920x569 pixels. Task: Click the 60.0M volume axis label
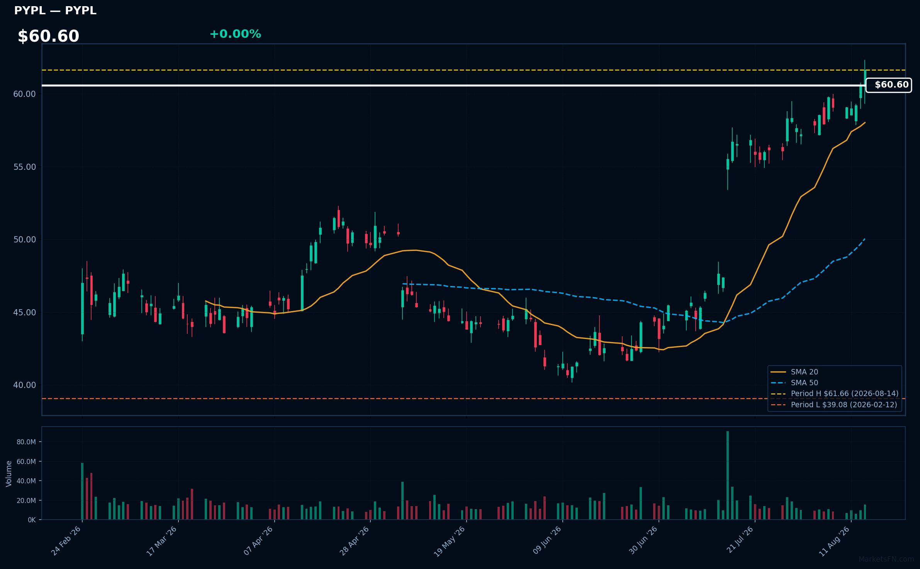26,462
